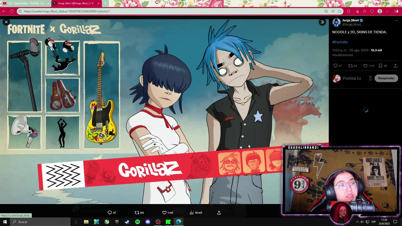Add page to favorites star
Screen dimensions: 402x226
pyautogui.click(x=340, y=11)
